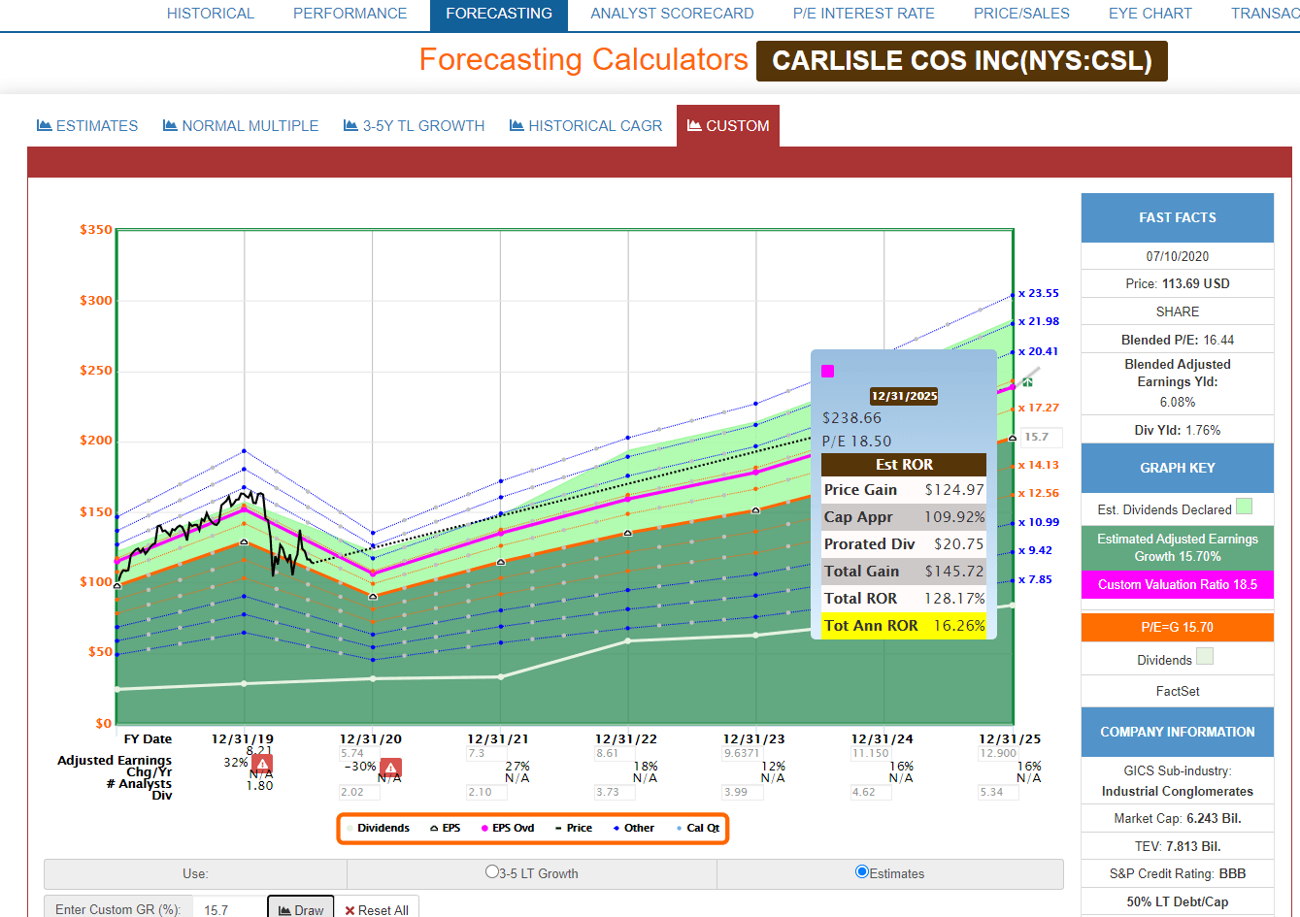Click the 15.7 P/E box beside the chart
Viewport: 1300px width, 917px height.
[1041, 437]
